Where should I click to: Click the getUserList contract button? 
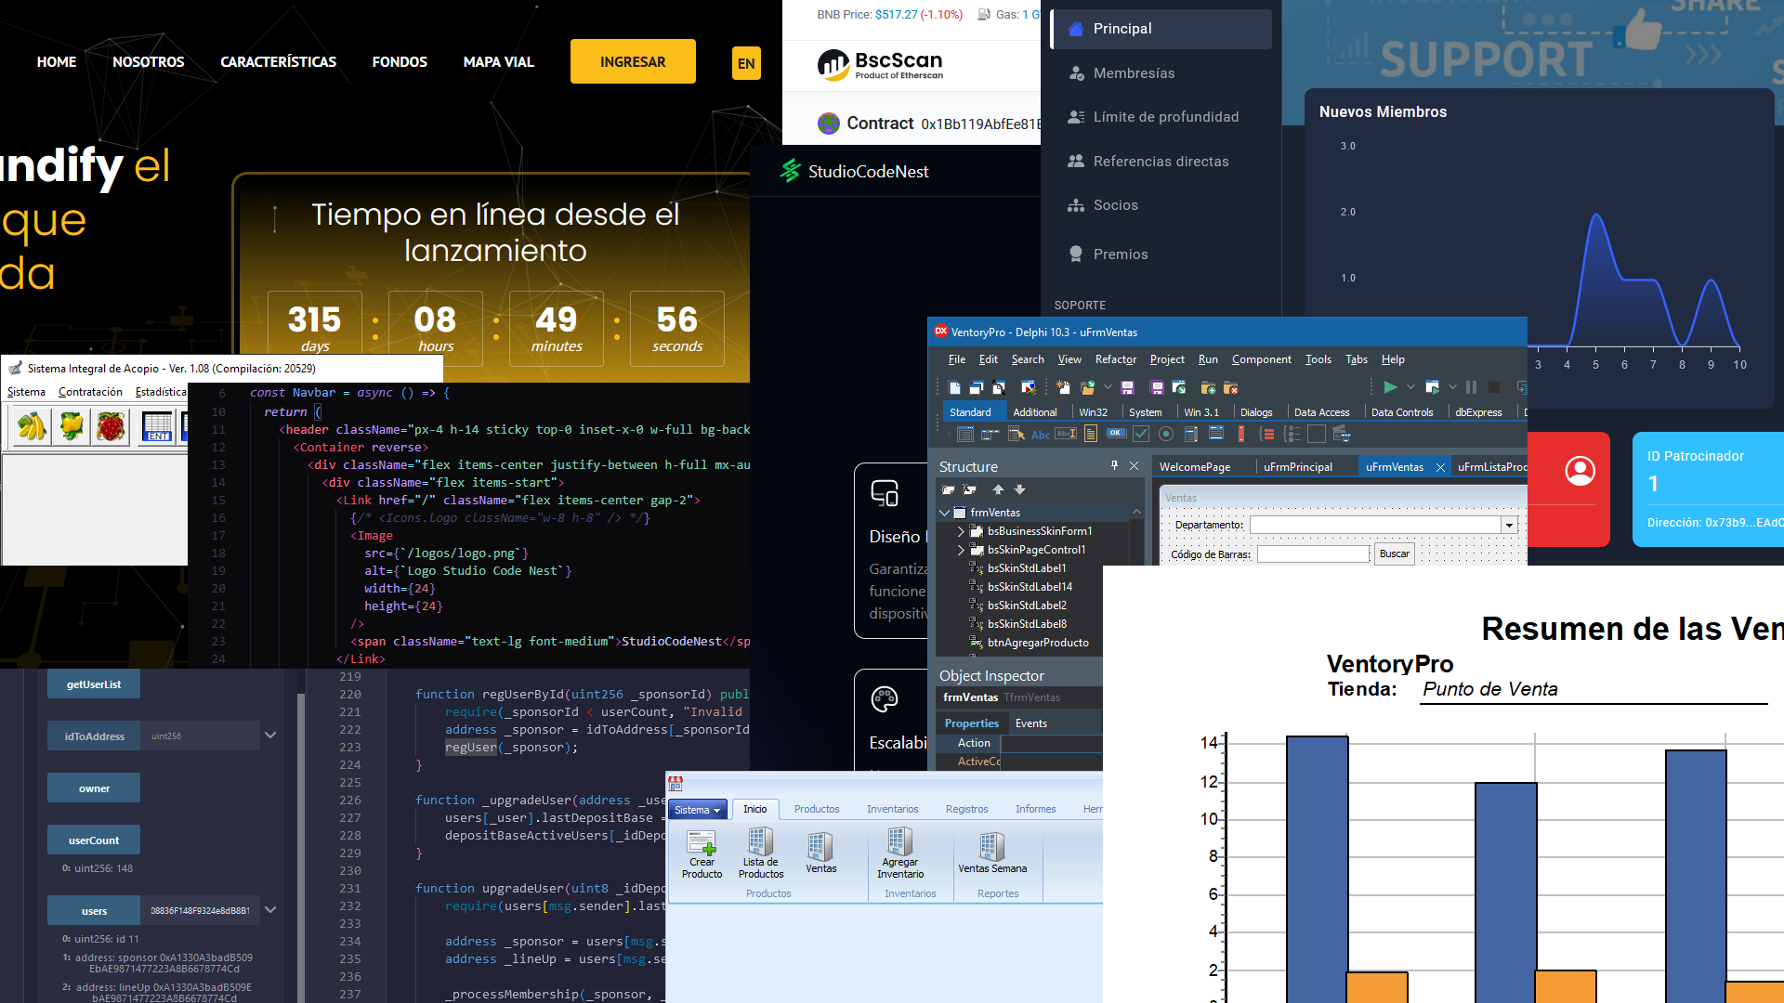click(94, 684)
